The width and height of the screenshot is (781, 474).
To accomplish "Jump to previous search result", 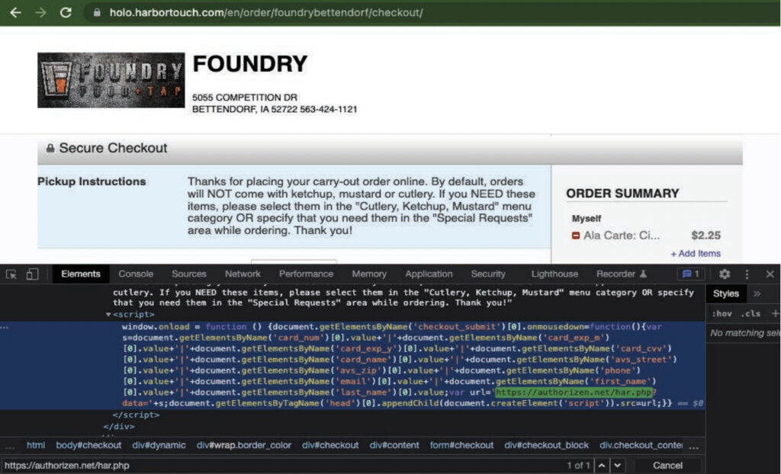I will pyautogui.click(x=602, y=466).
